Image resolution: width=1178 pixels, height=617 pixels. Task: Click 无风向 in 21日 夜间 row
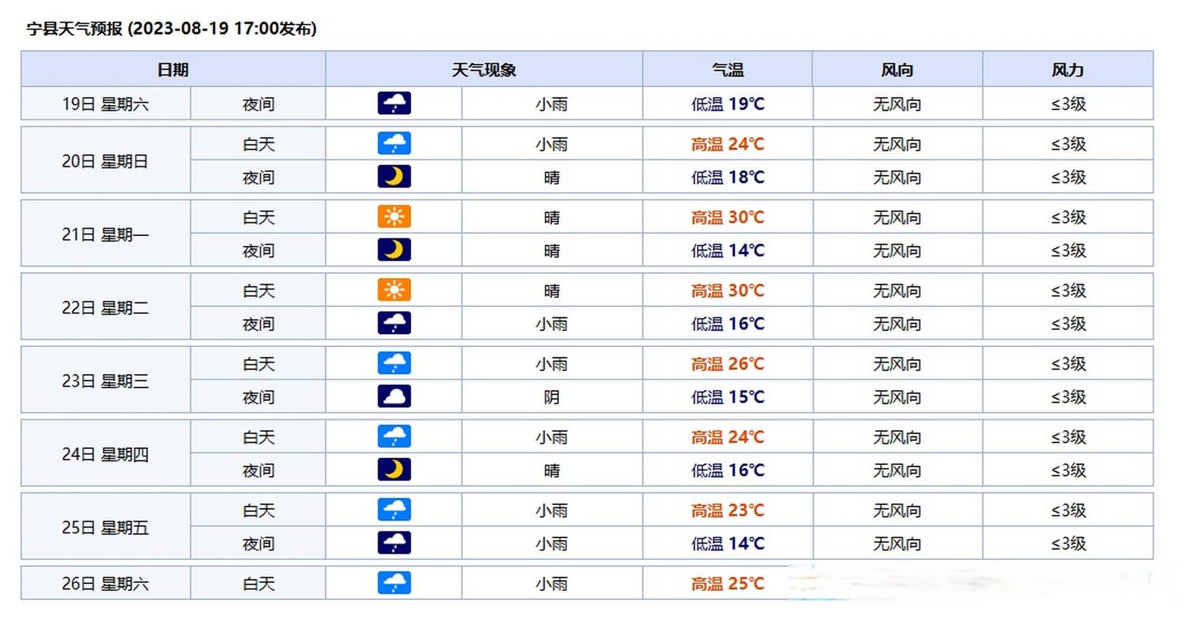point(897,251)
